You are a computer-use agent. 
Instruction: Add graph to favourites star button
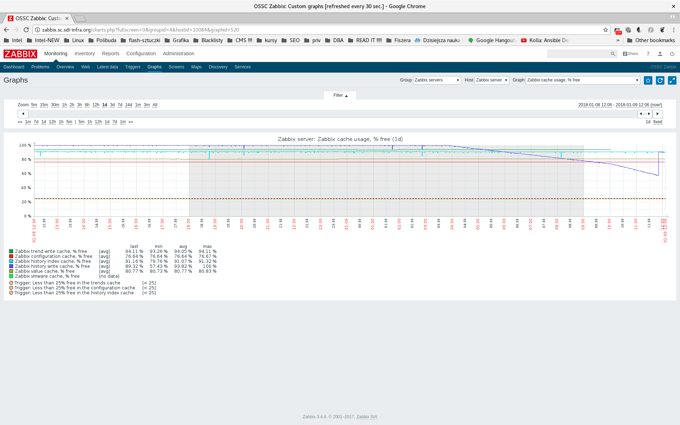pos(648,80)
